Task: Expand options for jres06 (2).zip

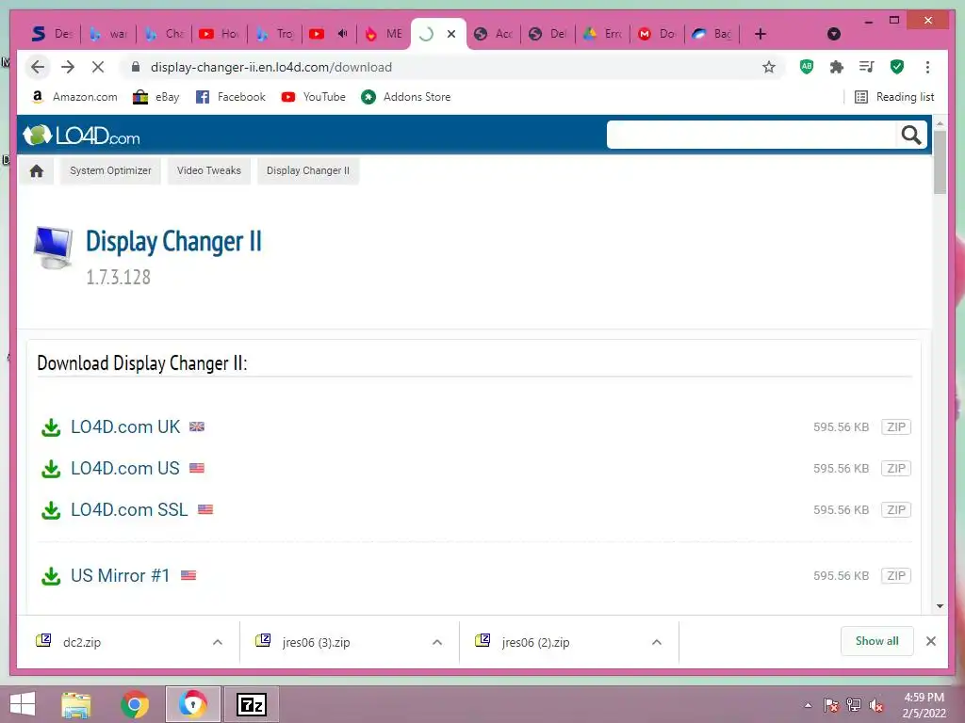Action: [657, 642]
